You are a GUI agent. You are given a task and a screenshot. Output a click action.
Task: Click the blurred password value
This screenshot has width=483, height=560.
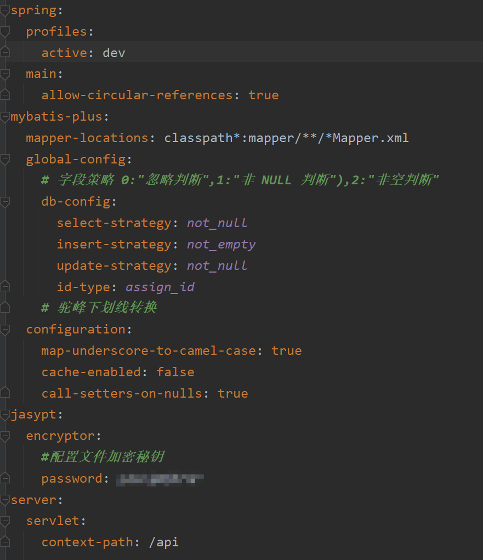point(160,479)
